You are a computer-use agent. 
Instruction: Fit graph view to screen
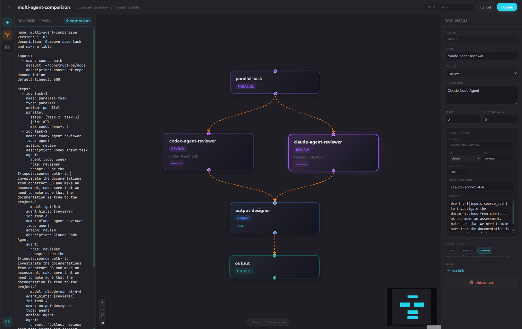click(x=103, y=316)
